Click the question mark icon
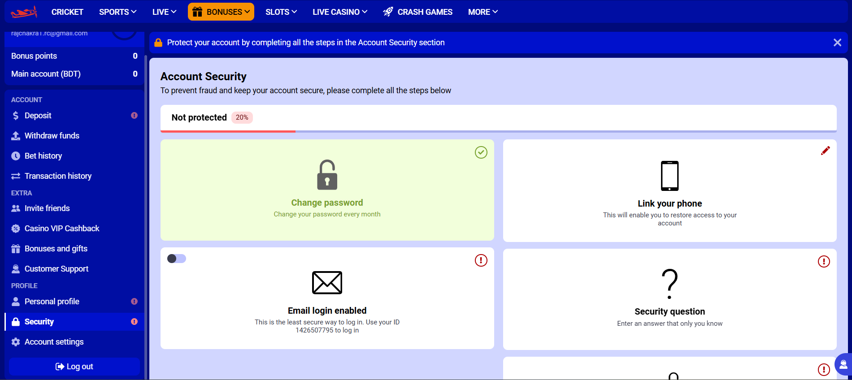The height and width of the screenshot is (380, 852). pyautogui.click(x=670, y=284)
